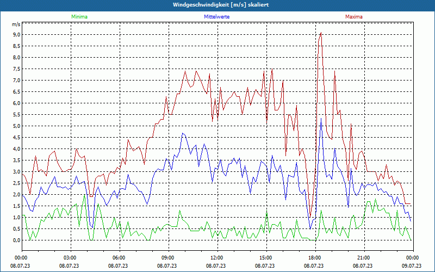435x272 pixels.
Task: Click the 06:00 time axis label
Action: [x=120, y=258]
